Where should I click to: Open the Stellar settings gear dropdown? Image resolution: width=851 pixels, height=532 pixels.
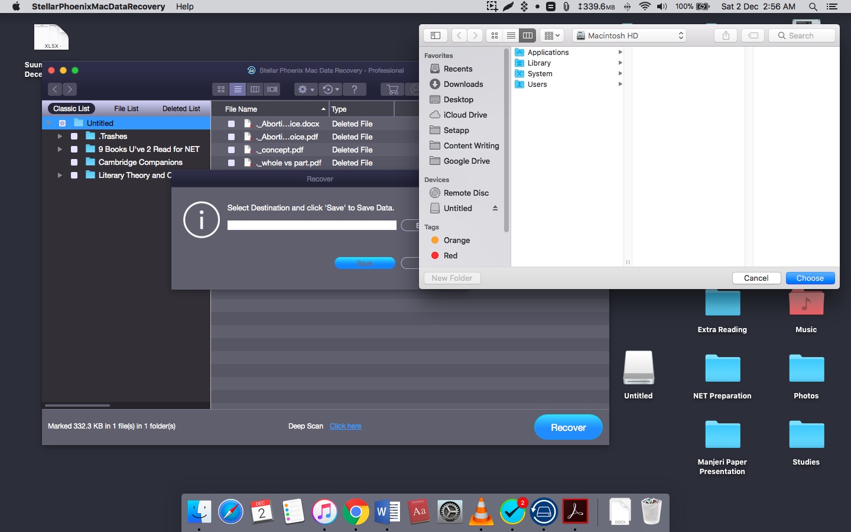(306, 89)
